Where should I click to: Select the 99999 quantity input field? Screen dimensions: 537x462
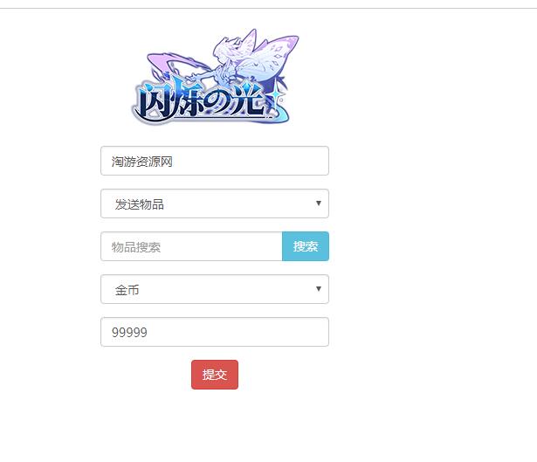[215, 332]
